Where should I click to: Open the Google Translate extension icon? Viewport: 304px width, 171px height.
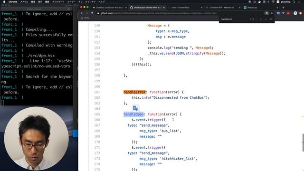point(278,13)
